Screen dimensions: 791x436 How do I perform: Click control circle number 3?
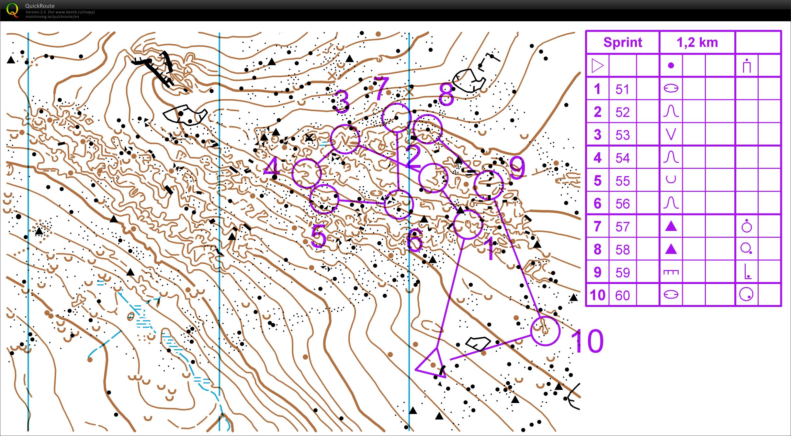coord(345,139)
